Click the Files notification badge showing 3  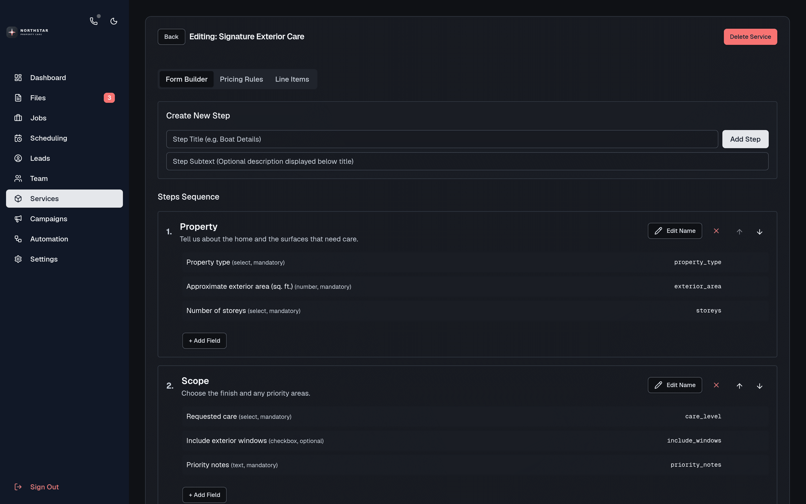pyautogui.click(x=109, y=98)
